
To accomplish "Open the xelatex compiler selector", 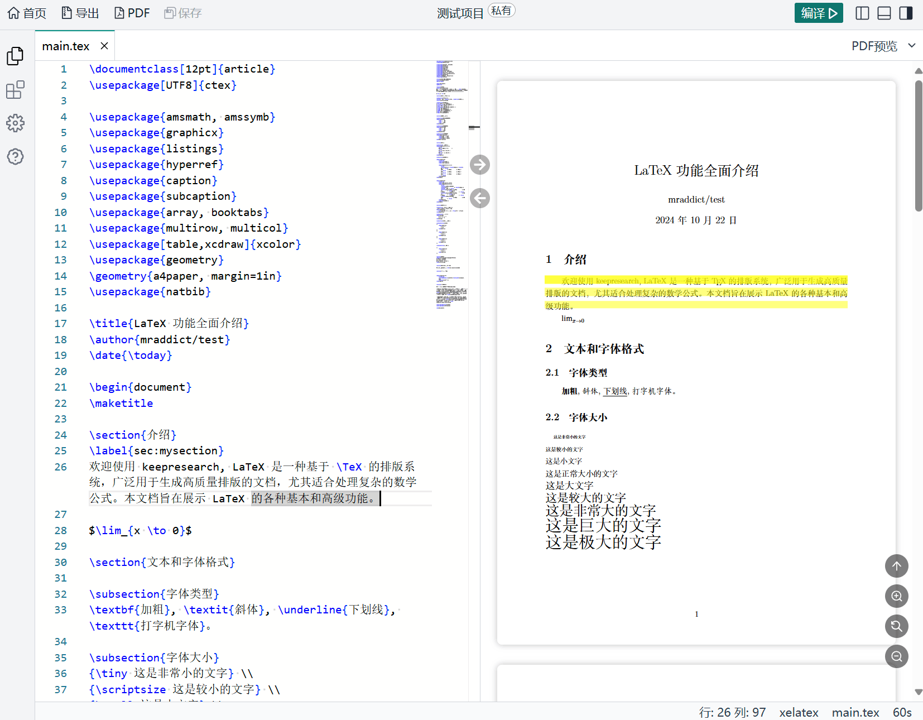I will (799, 712).
